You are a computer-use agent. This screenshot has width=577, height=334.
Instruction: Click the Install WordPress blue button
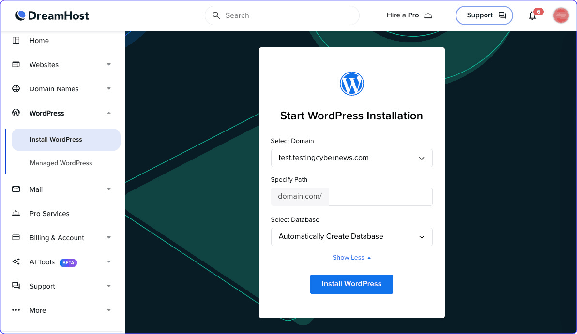pos(351,284)
